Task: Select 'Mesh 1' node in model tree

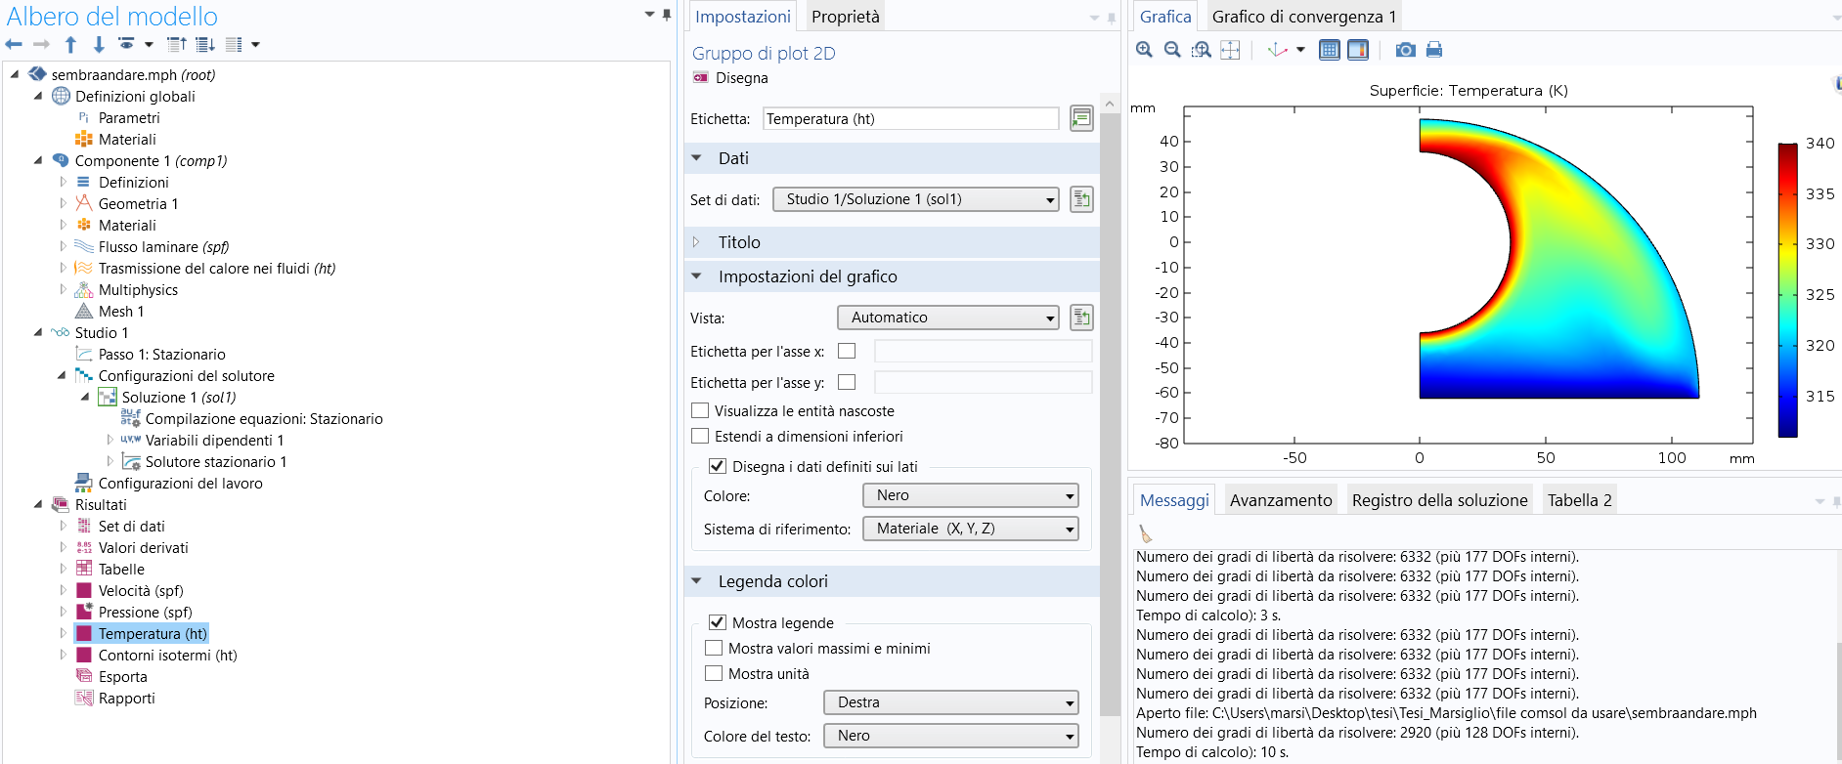Action: [120, 312]
